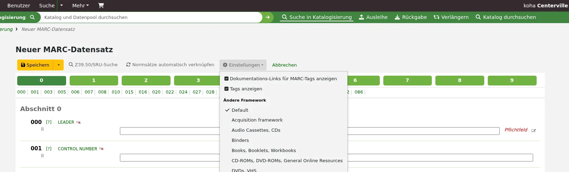Jump to tag 000 link
This screenshot has height=172, width=569.
click(x=21, y=92)
